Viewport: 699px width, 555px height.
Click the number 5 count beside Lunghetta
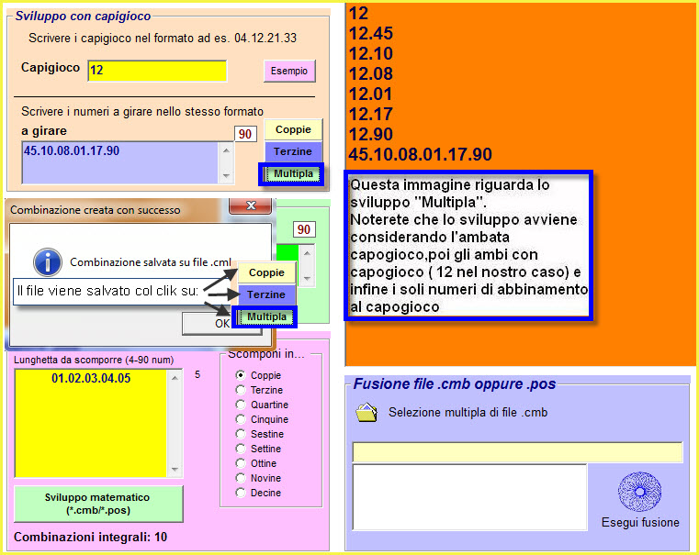pos(197,375)
